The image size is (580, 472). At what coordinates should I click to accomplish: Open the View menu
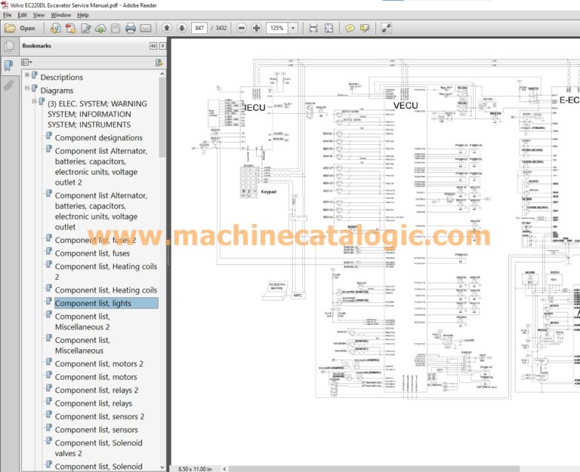[39, 15]
